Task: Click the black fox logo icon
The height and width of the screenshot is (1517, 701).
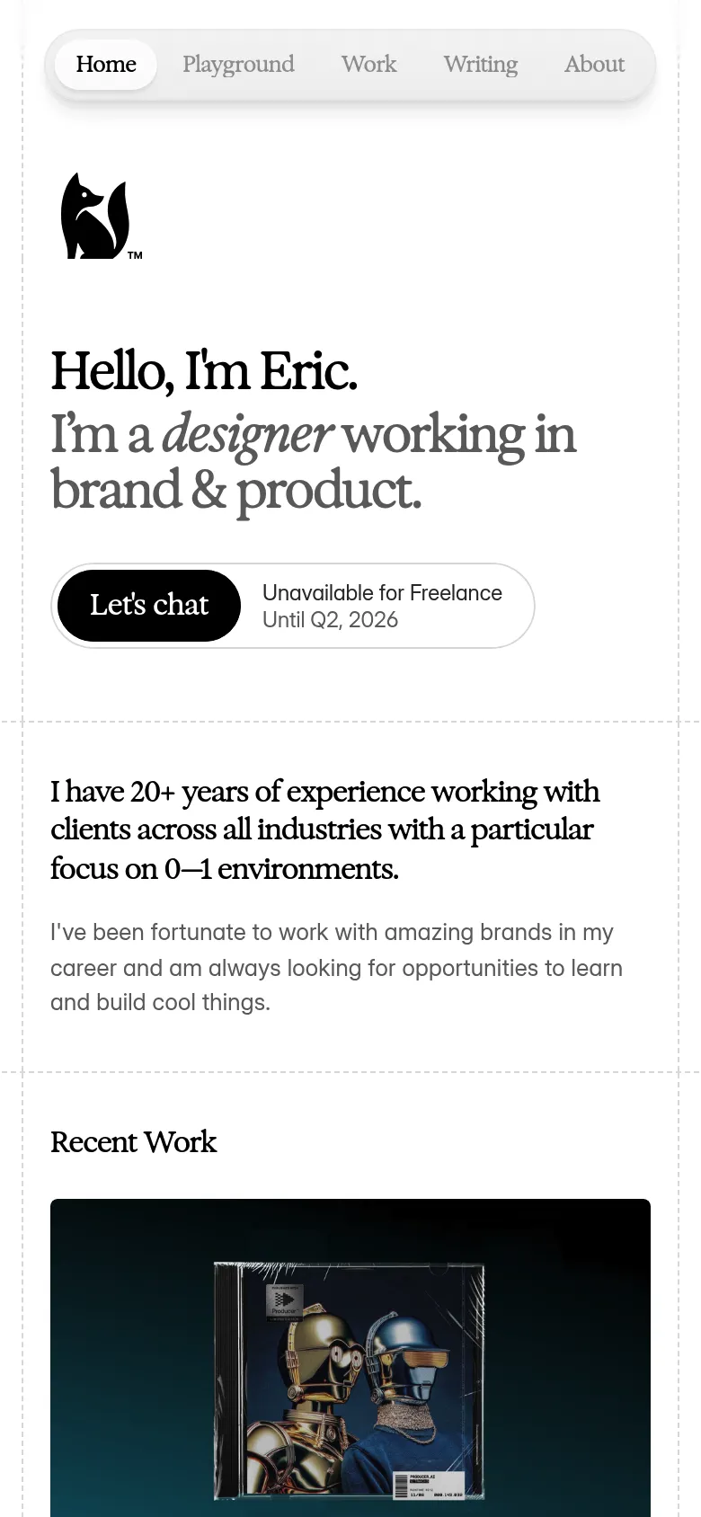Action: (94, 217)
